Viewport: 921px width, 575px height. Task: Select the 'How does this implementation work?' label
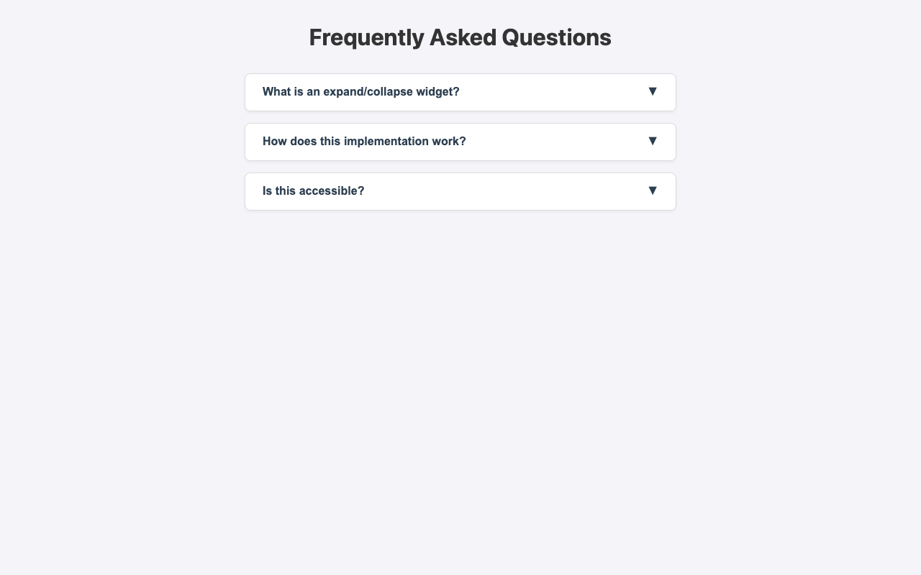click(364, 141)
